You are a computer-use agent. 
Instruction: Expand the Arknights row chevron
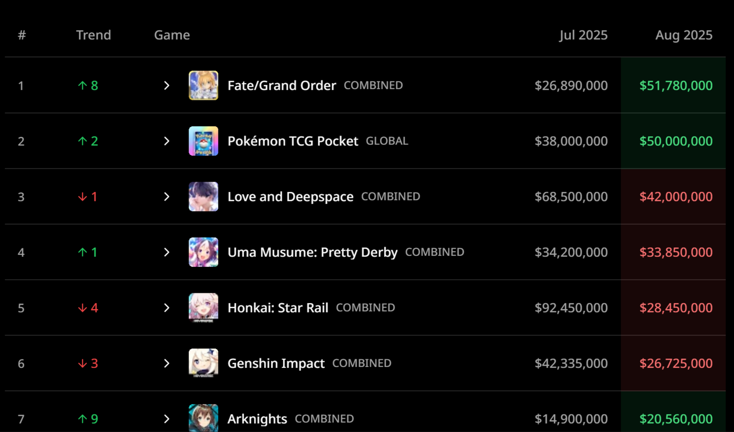click(x=166, y=419)
